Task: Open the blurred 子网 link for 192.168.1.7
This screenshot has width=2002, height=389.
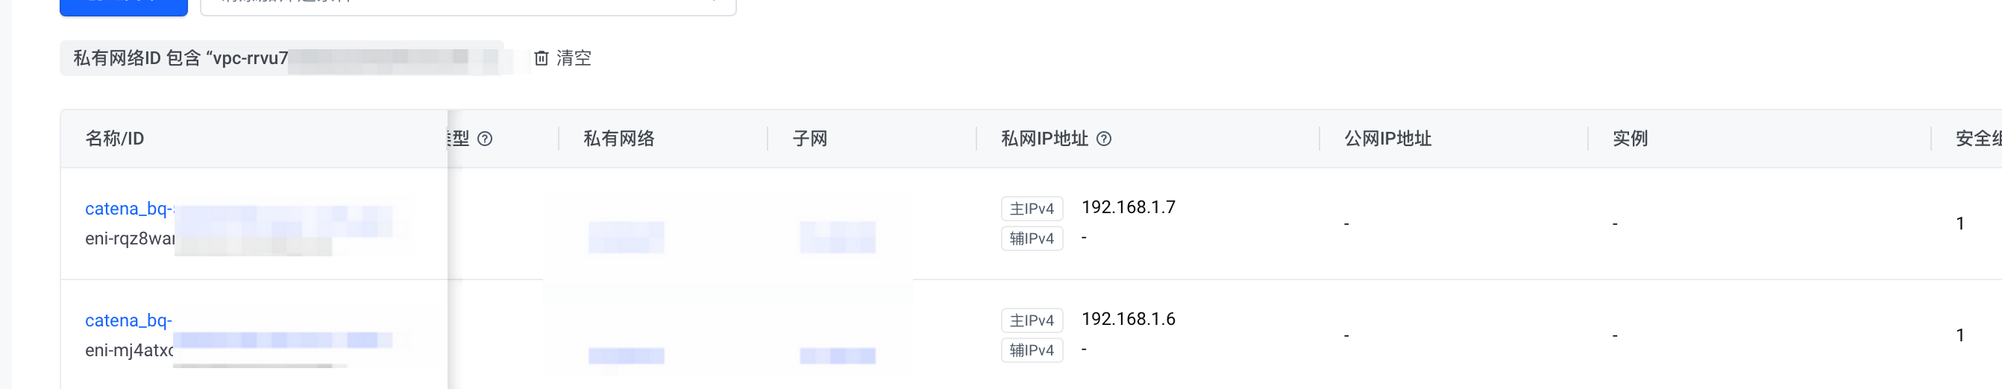Action: tap(838, 237)
